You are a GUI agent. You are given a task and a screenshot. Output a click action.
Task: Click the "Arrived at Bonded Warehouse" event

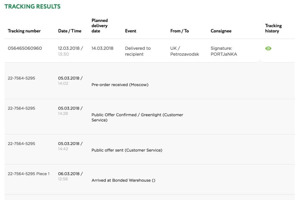123,180
